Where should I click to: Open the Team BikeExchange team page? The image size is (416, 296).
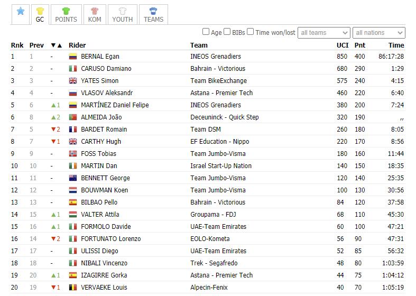point(219,81)
